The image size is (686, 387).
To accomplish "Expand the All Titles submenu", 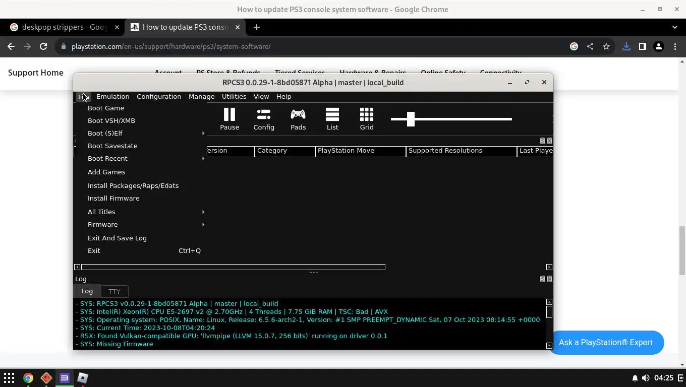I will point(140,212).
